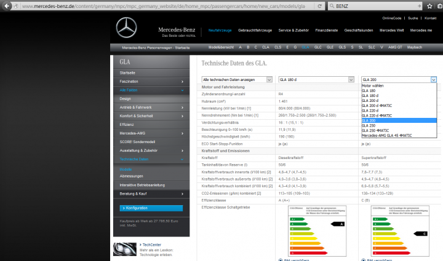Collapse the Alle Fakten sidebar section

(151, 90)
